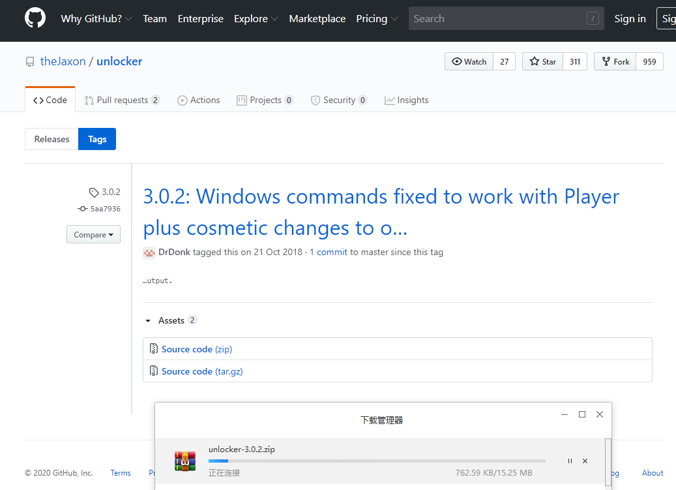The width and height of the screenshot is (676, 490).
Task: Open the commit icon beside 5aa7936
Action: [x=82, y=209]
